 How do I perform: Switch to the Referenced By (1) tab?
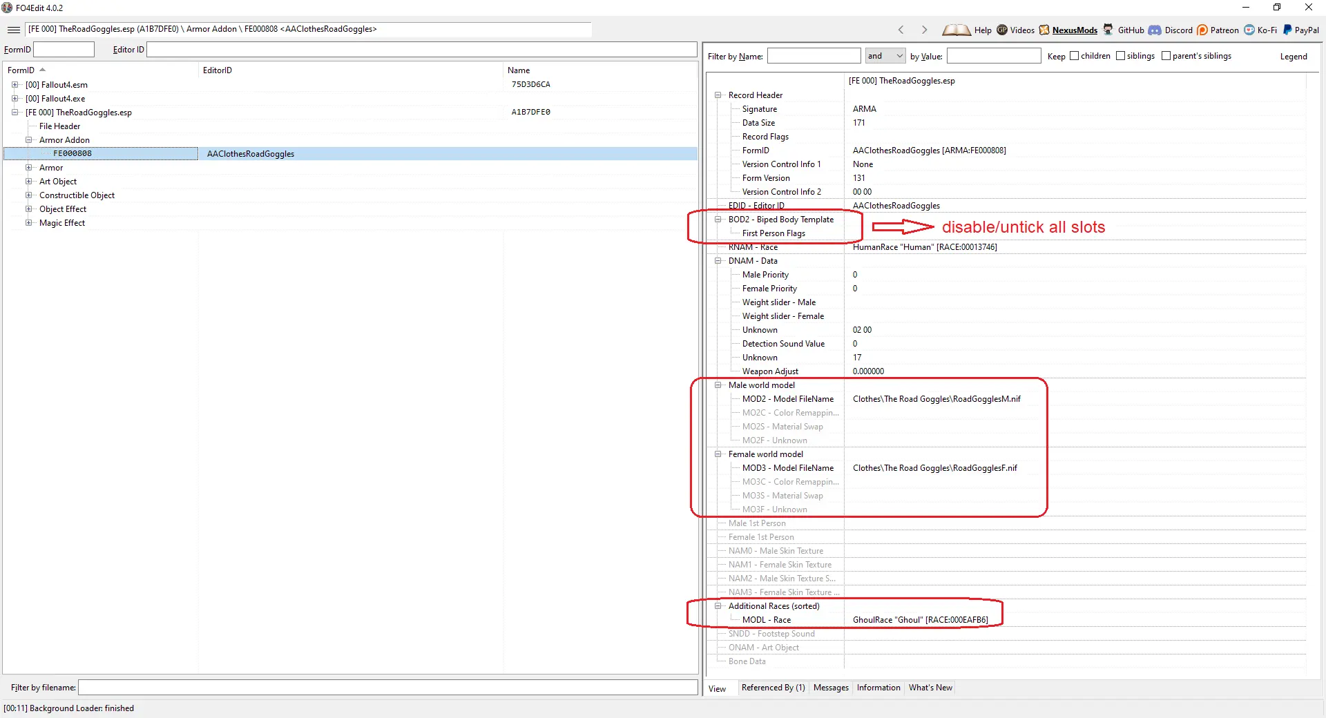pos(773,688)
